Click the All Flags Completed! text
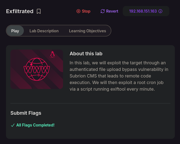Screen dimensions: 180x144 [x=35, y=125]
